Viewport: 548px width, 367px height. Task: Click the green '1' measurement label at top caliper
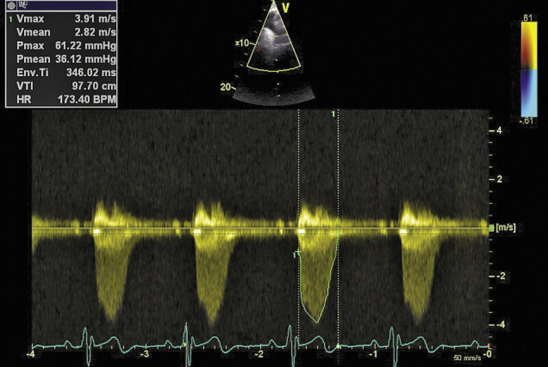pos(333,114)
